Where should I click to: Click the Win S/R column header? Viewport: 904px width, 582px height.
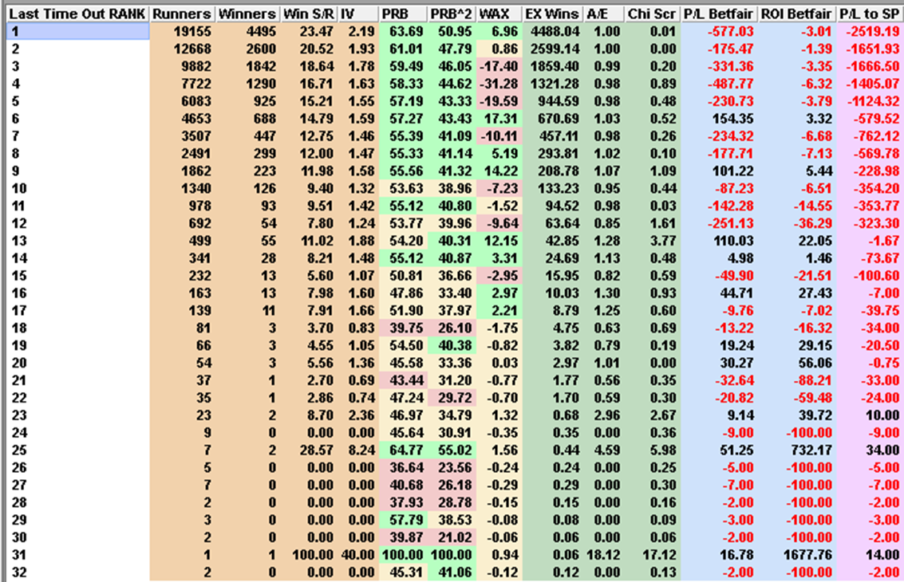pos(307,14)
